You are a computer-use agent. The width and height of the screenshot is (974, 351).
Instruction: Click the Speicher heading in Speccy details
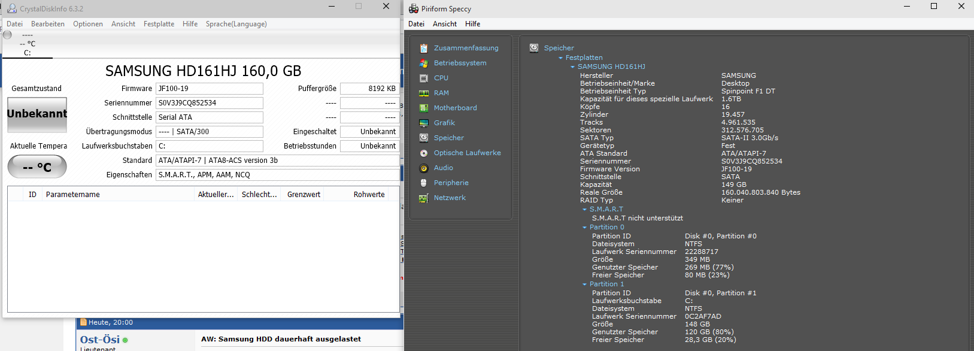tap(559, 48)
